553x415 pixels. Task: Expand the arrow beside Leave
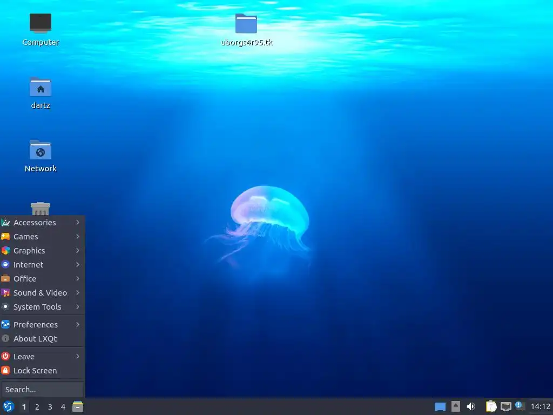pyautogui.click(x=78, y=357)
